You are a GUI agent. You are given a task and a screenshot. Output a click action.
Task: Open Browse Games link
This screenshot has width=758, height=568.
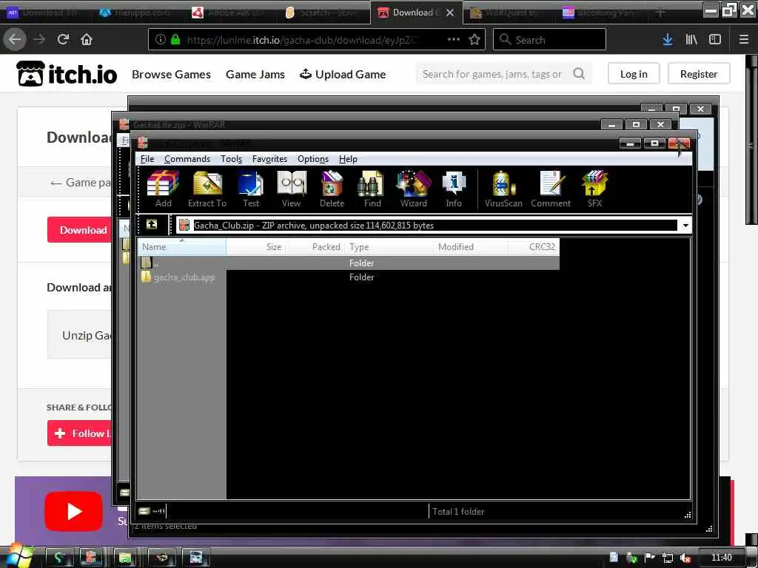coord(171,75)
